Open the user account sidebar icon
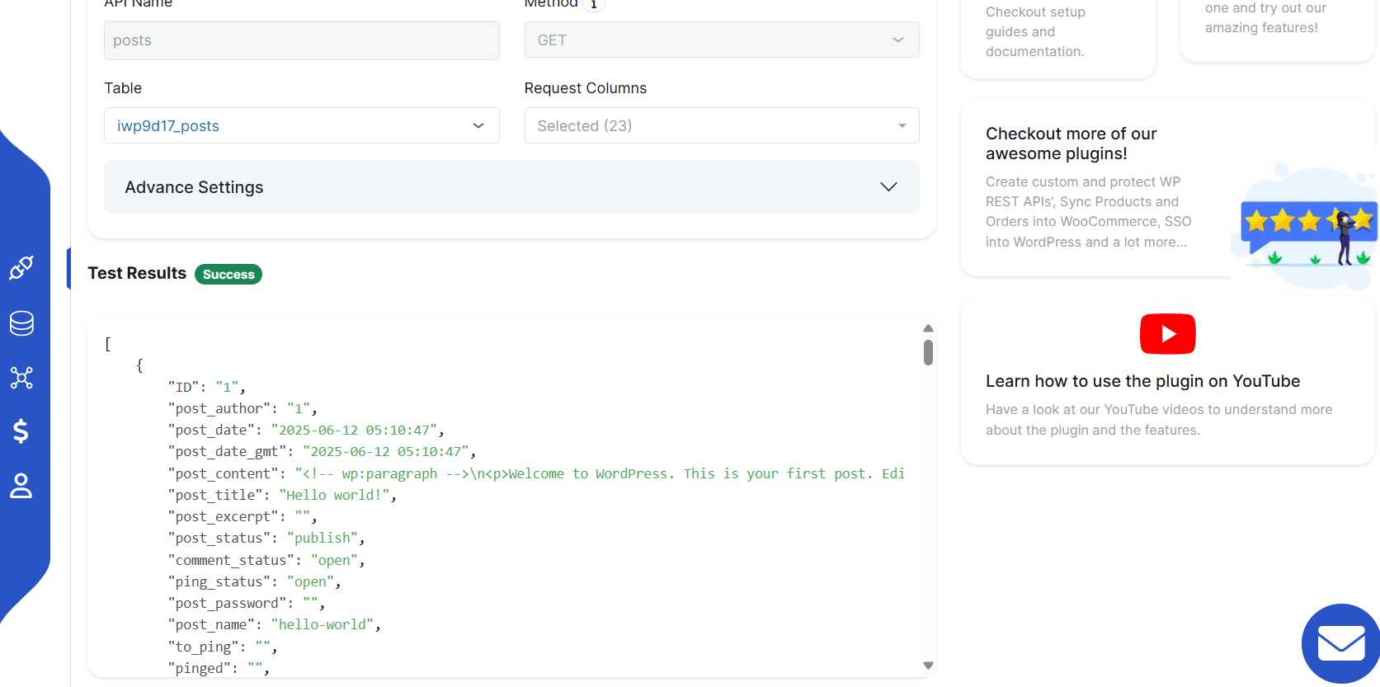Screen dimensions: 1380x687 coord(21,486)
